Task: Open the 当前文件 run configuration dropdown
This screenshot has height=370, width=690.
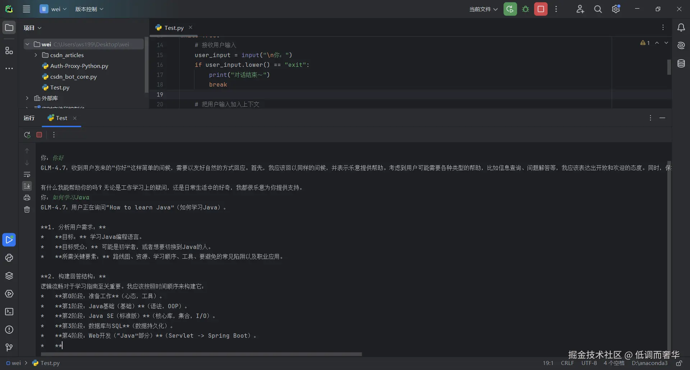Action: (x=483, y=9)
